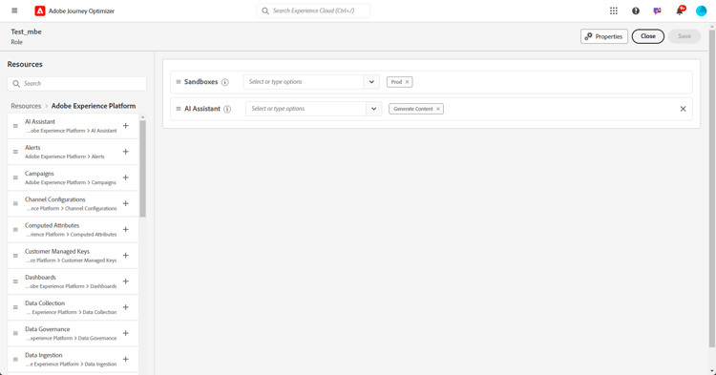The width and height of the screenshot is (716, 375).
Task: Show info tooltip for Sandboxes
Action: [x=225, y=82]
